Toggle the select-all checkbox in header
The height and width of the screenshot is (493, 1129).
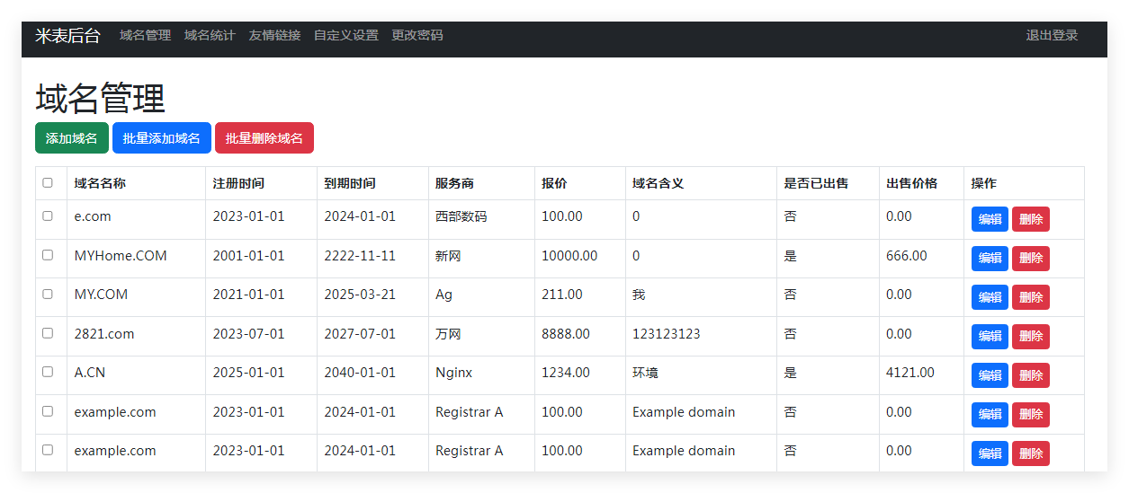click(48, 182)
